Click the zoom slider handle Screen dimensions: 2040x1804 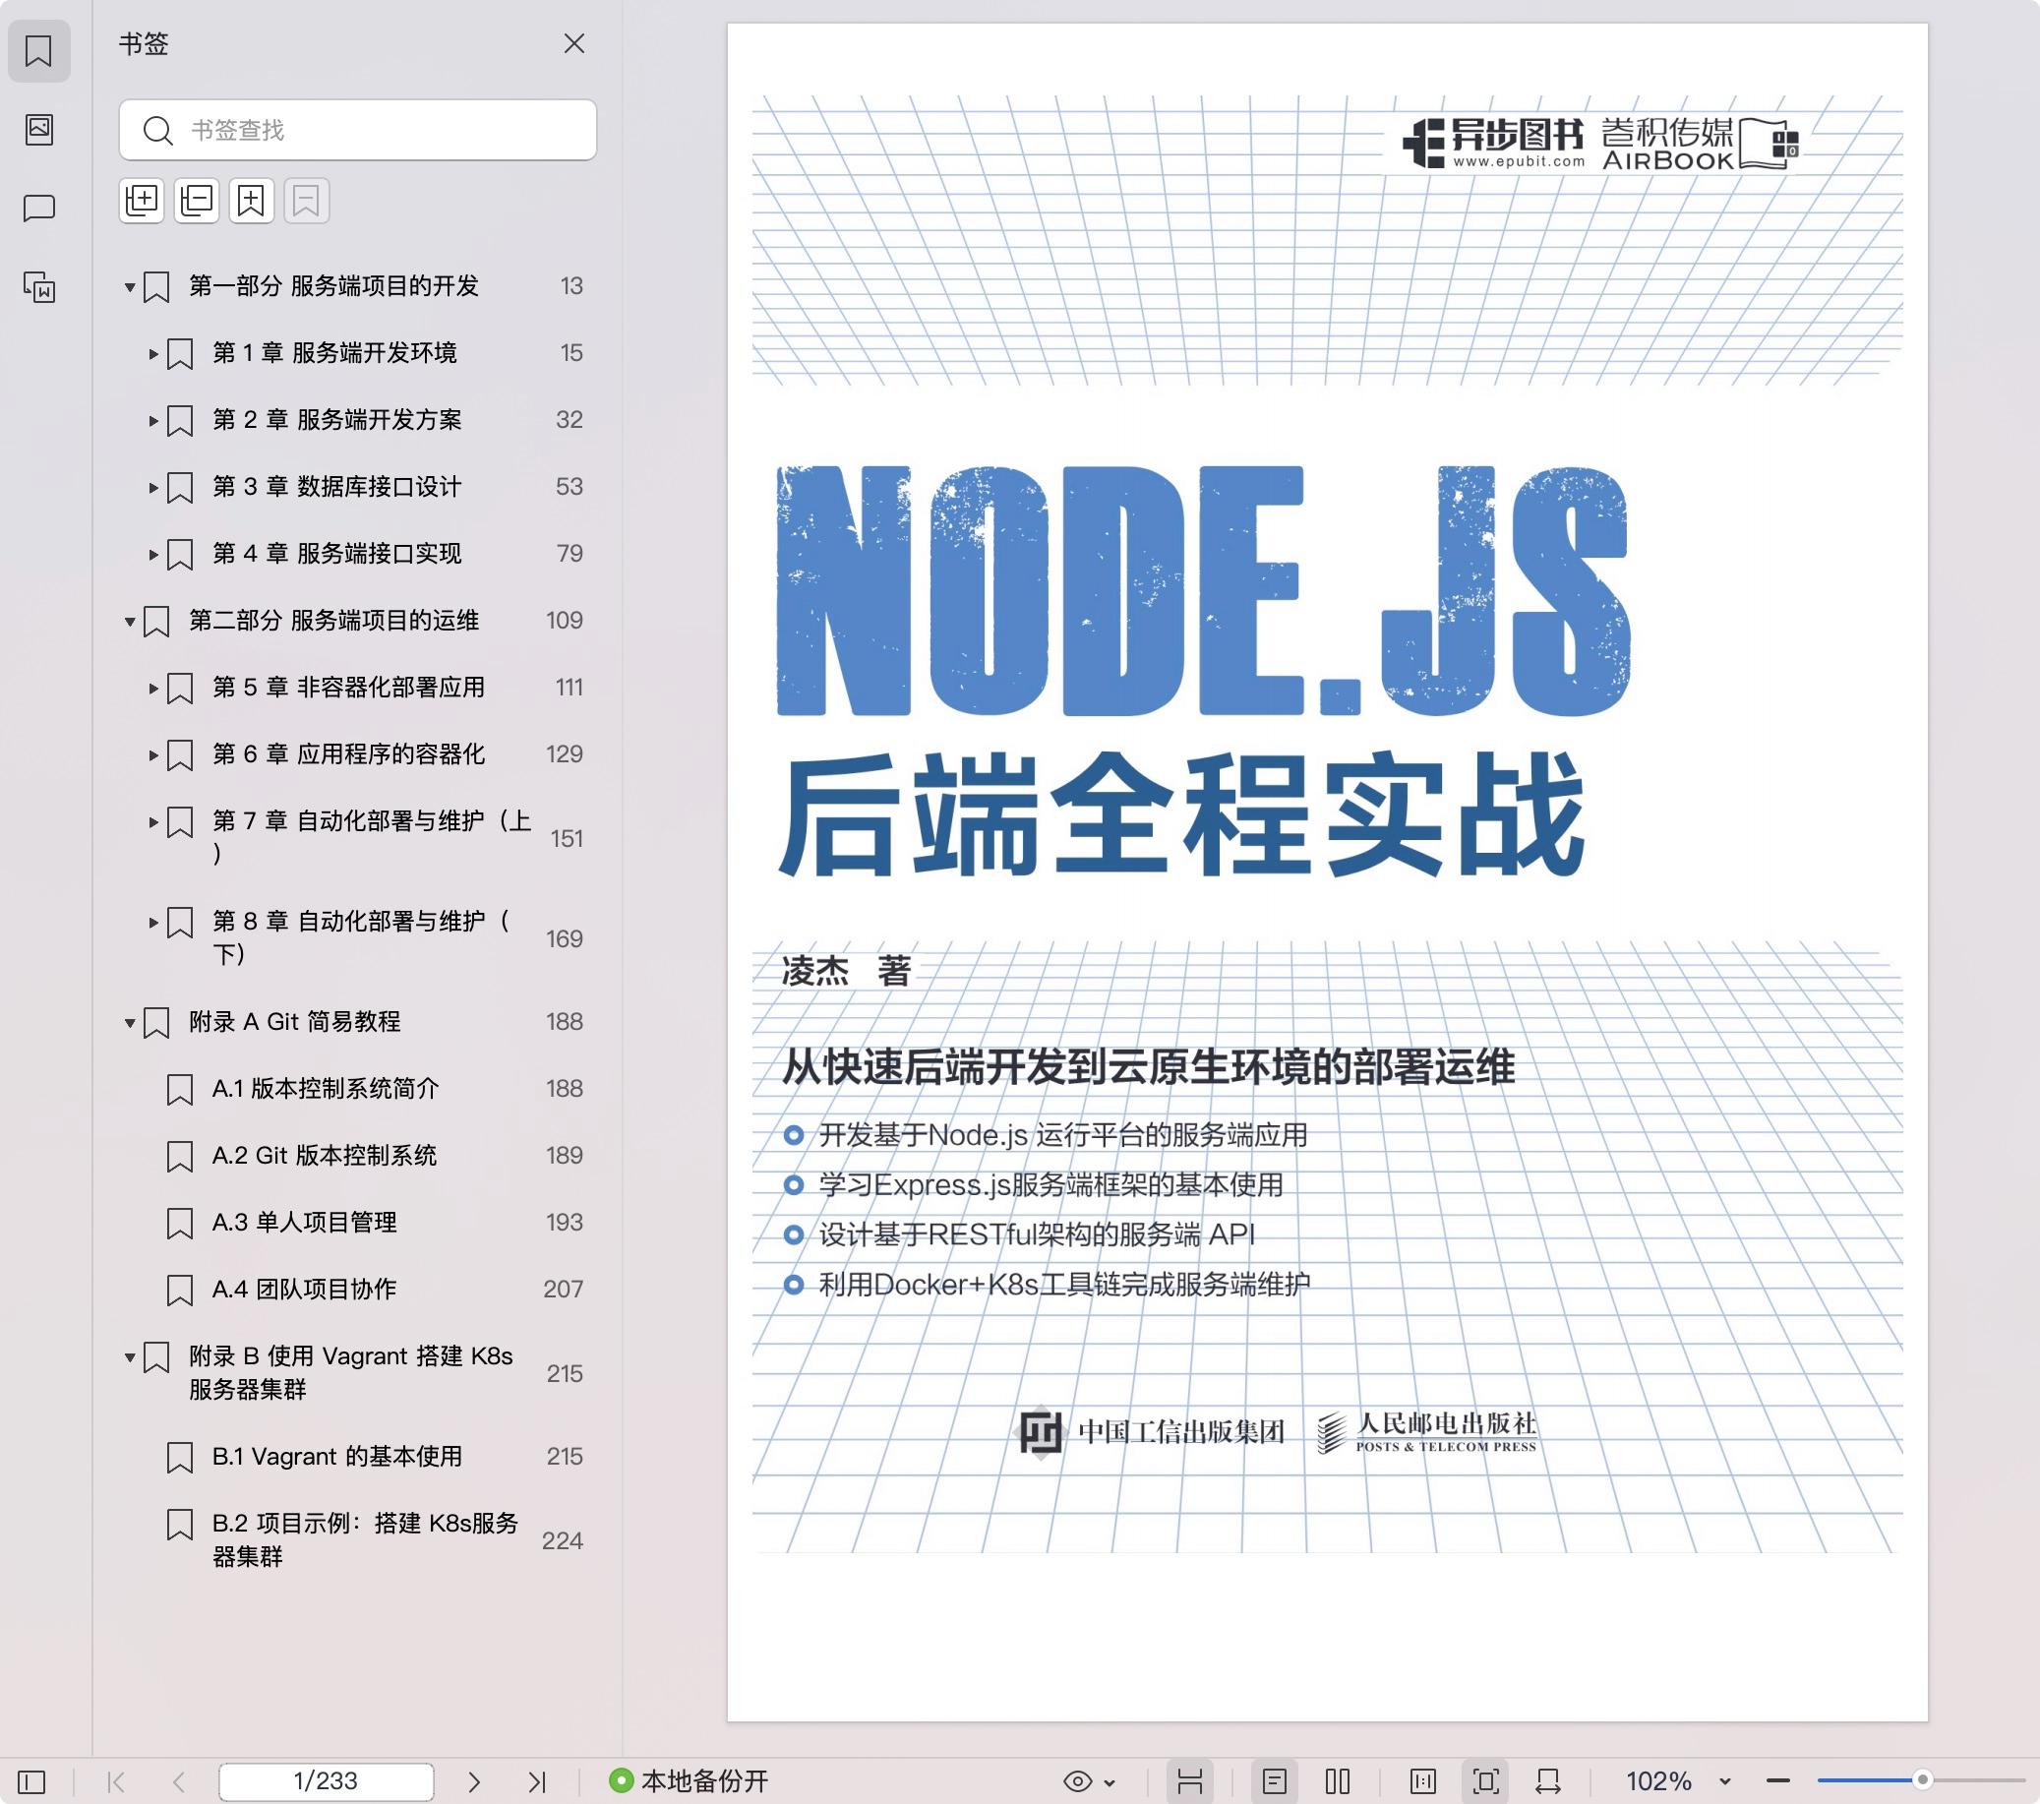coord(1922,1780)
